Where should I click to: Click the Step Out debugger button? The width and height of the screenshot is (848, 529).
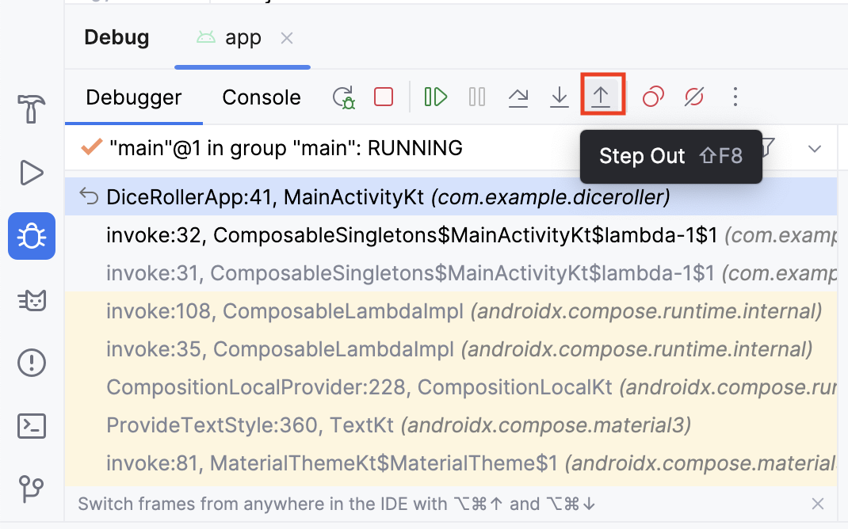601,97
